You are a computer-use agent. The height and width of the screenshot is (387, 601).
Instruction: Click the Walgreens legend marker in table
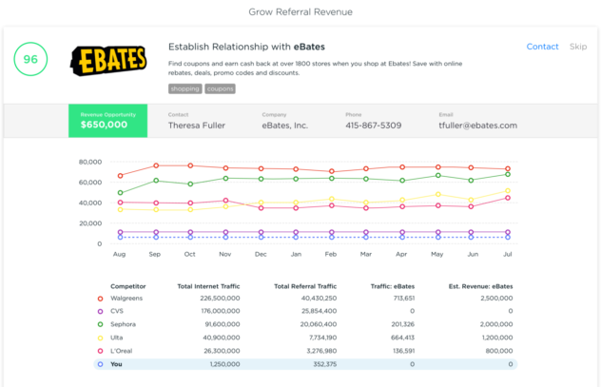point(101,299)
